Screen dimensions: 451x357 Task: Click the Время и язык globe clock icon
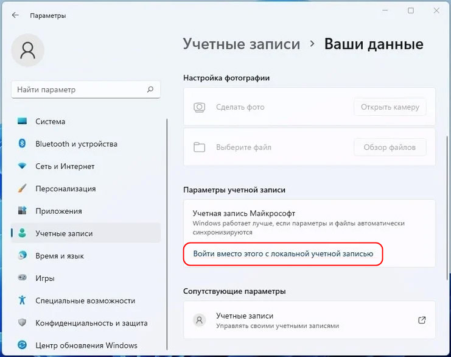(22, 255)
